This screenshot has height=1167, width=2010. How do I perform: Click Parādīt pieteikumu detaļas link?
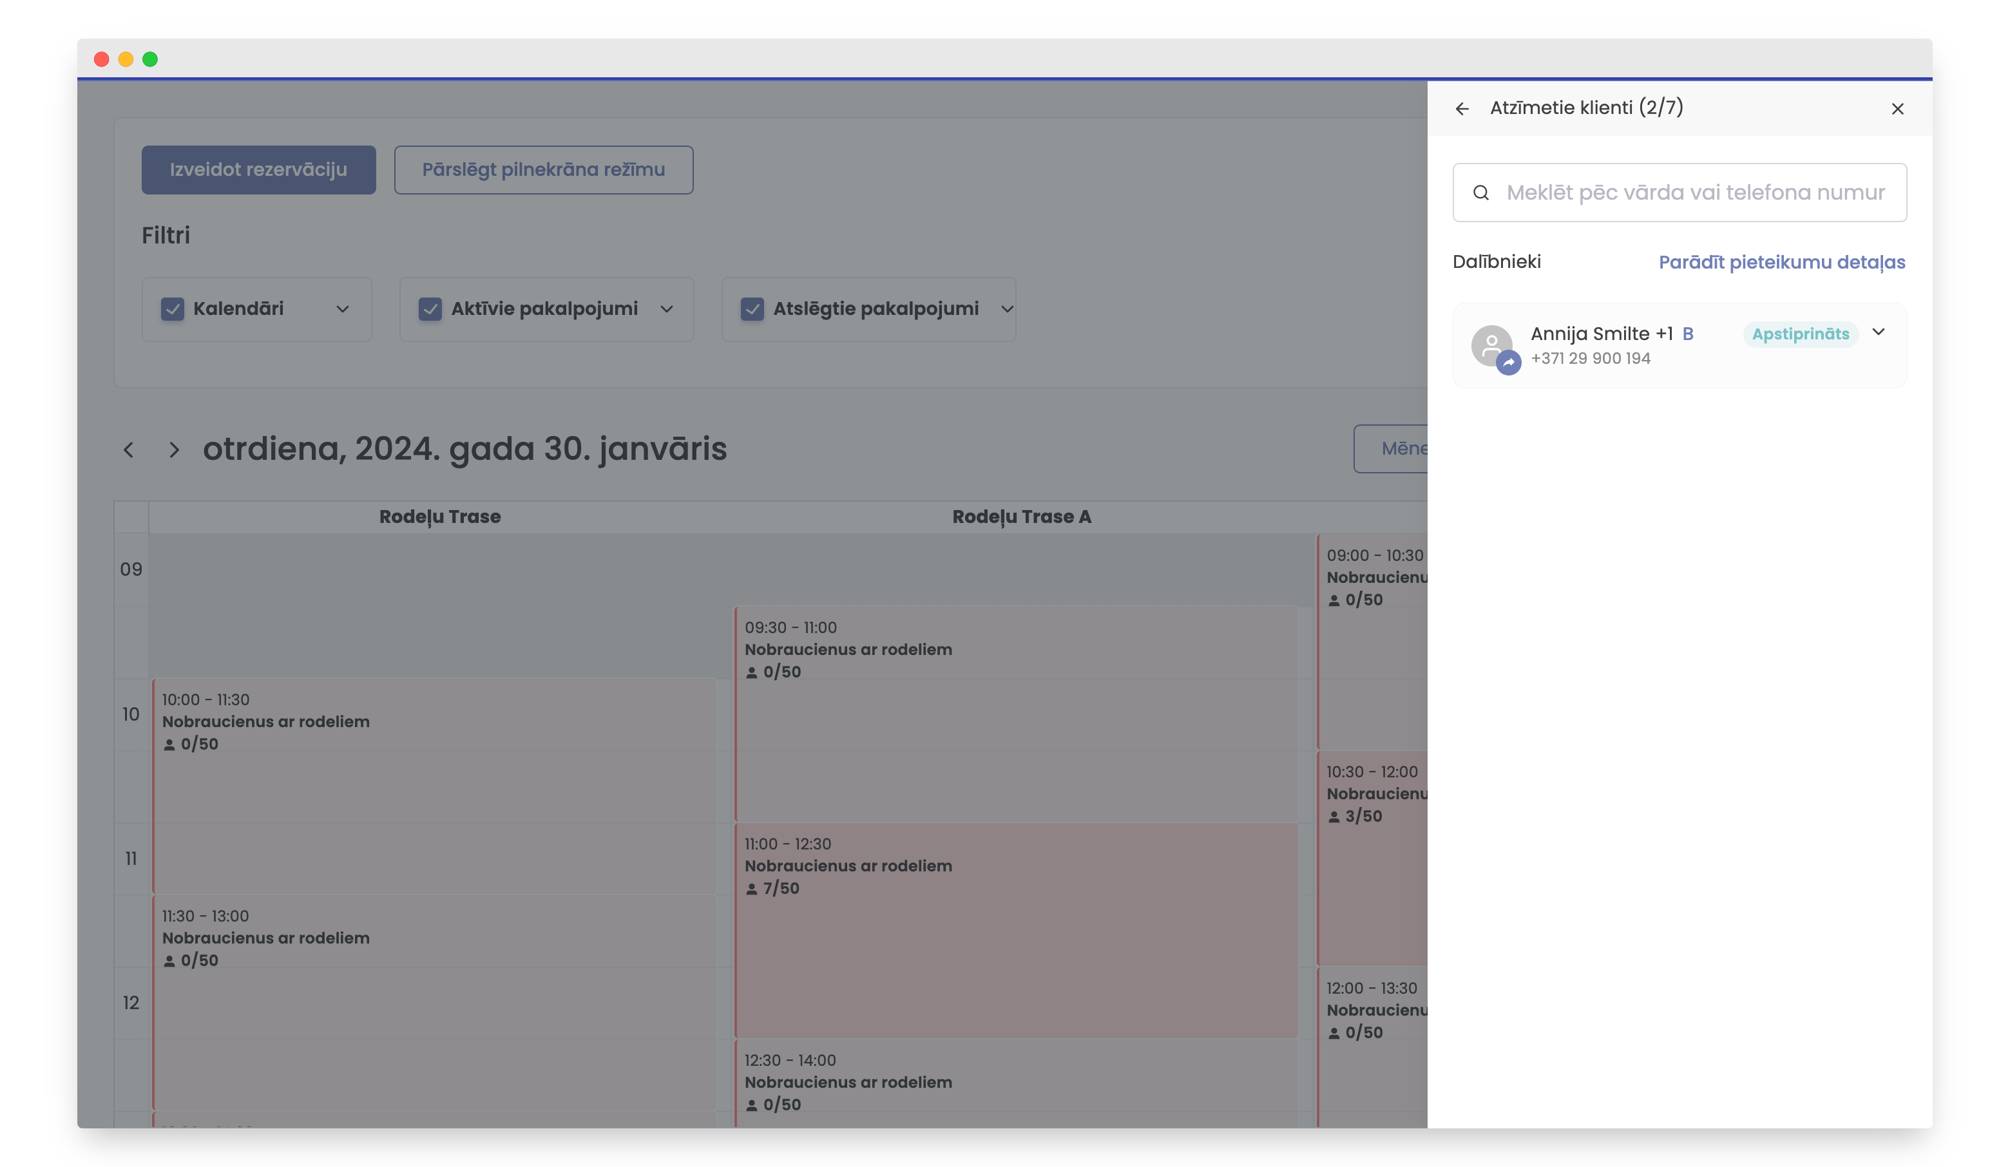(1781, 262)
